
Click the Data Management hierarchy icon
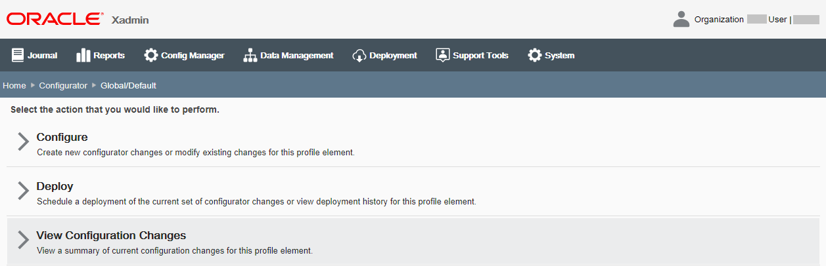click(250, 55)
